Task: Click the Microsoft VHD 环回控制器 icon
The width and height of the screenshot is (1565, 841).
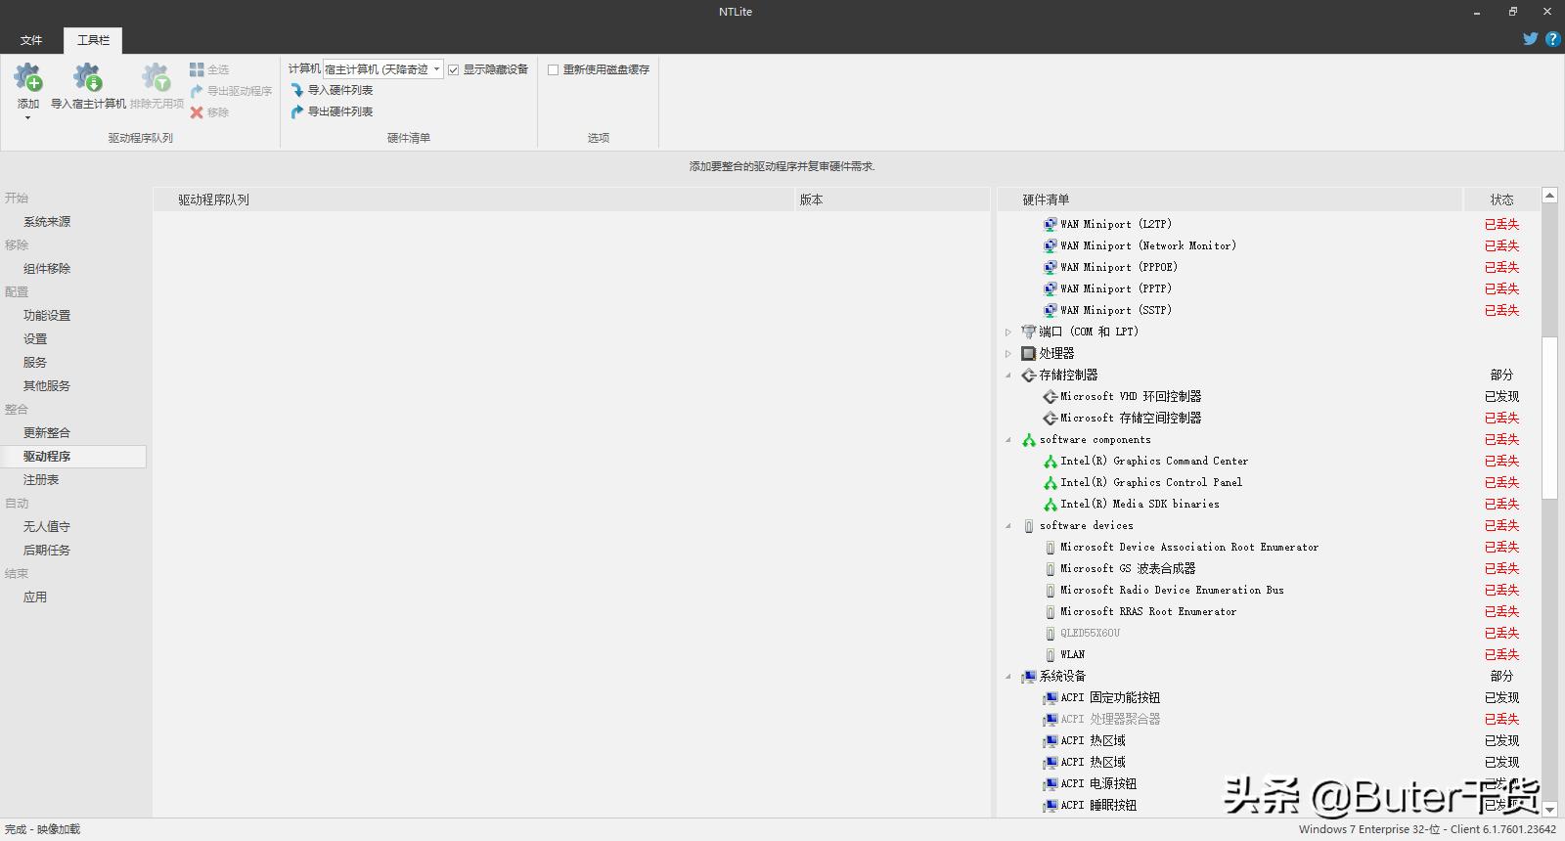Action: [x=1051, y=396]
